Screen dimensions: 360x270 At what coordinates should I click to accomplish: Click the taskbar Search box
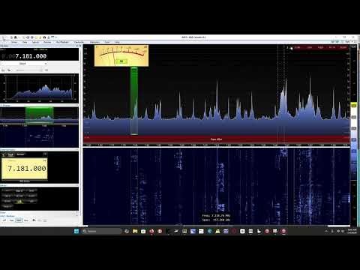tap(101, 231)
